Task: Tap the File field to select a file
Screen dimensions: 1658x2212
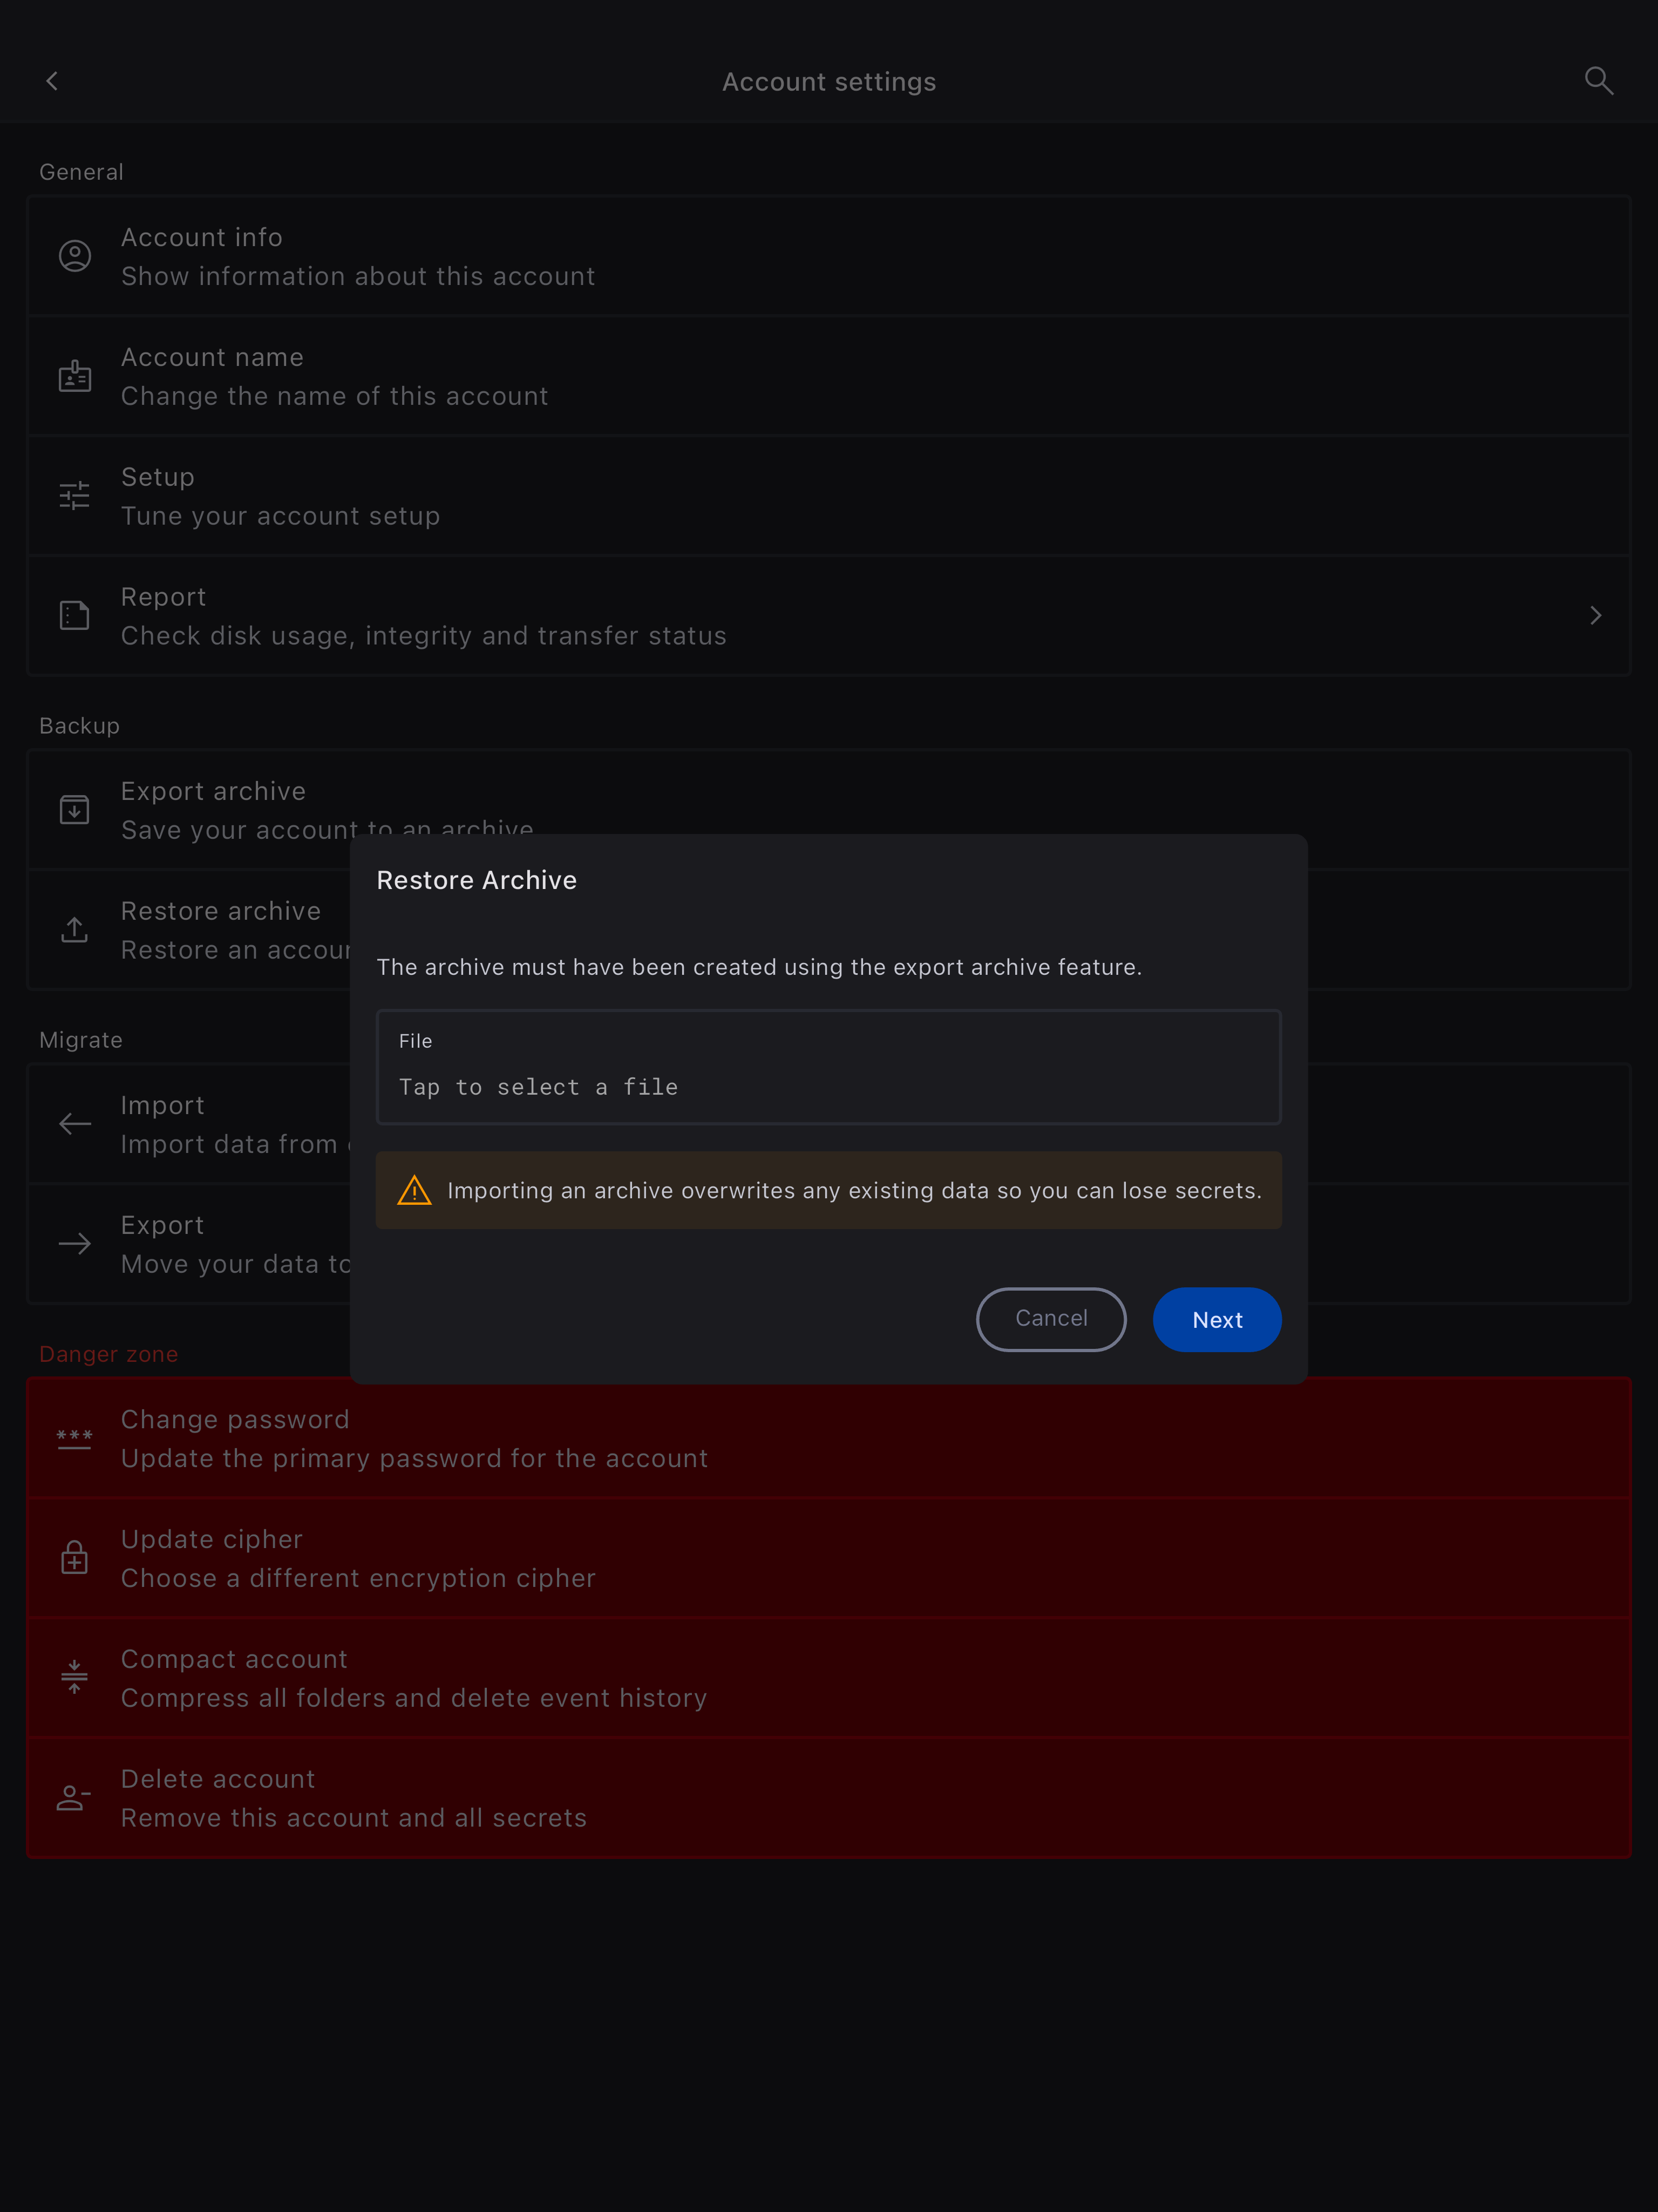Action: pyautogui.click(x=829, y=1067)
